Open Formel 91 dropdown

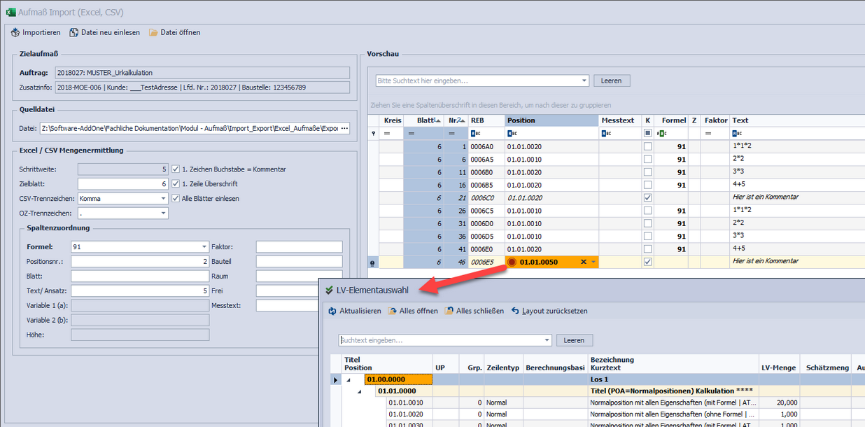(x=204, y=247)
